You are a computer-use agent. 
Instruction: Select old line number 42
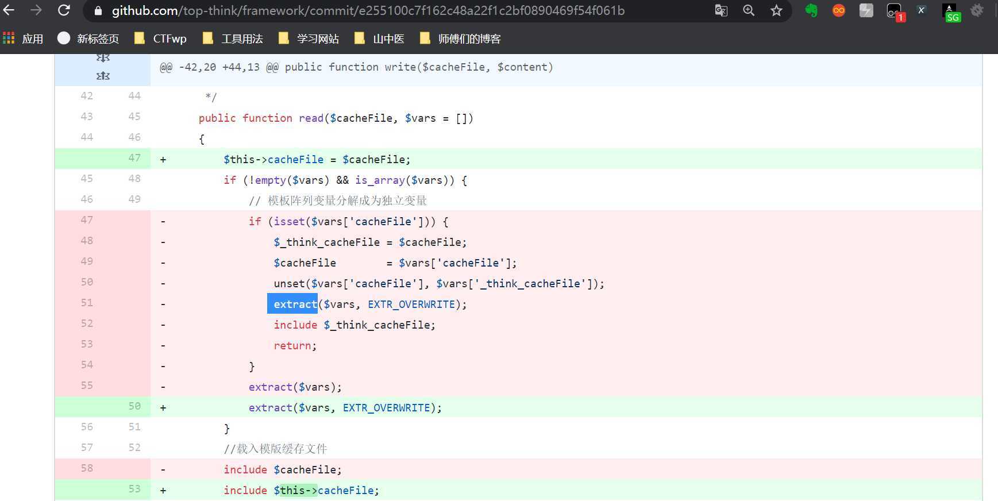pos(87,96)
